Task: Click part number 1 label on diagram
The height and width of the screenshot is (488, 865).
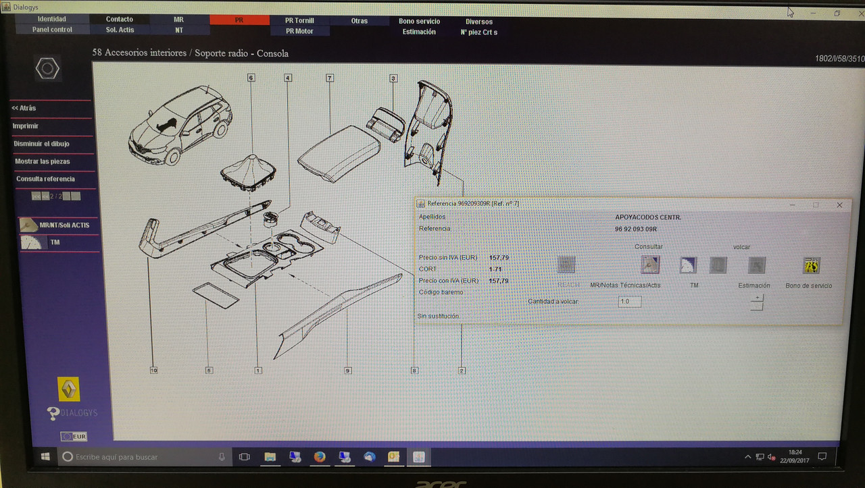Action: [257, 370]
